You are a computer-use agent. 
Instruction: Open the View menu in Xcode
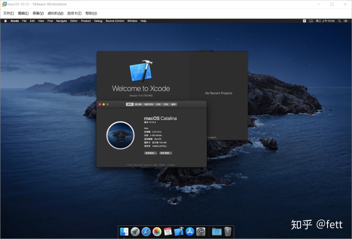pos(41,21)
